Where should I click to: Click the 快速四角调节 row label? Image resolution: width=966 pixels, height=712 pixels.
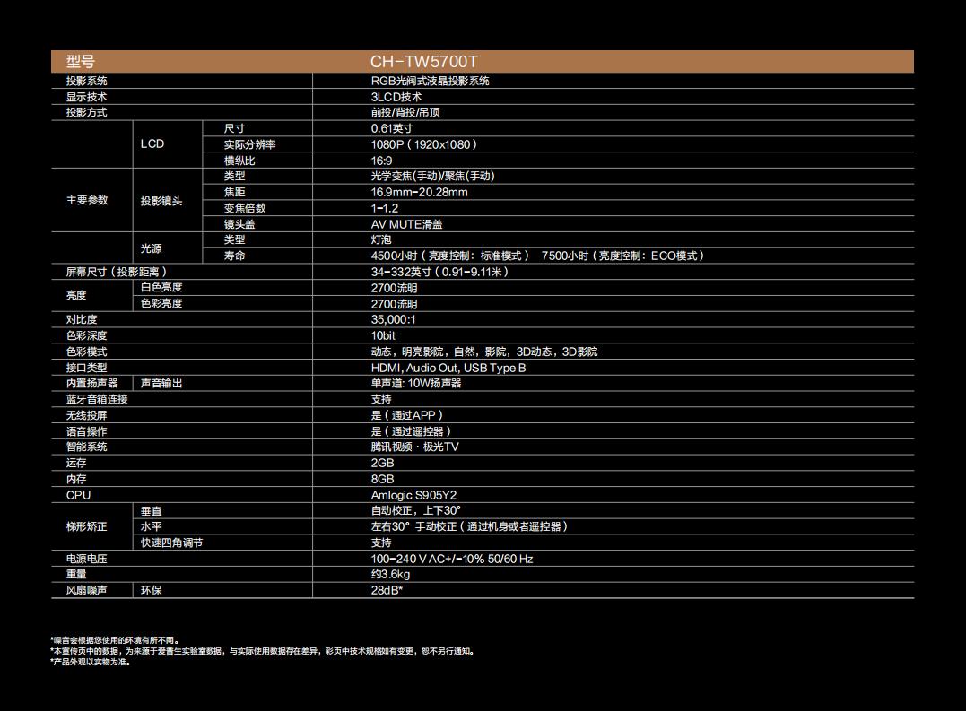[171, 543]
